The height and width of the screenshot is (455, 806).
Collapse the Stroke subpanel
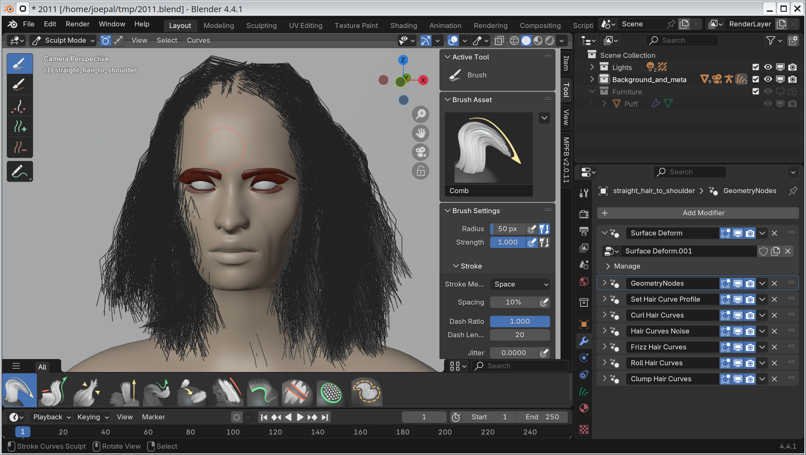point(467,266)
